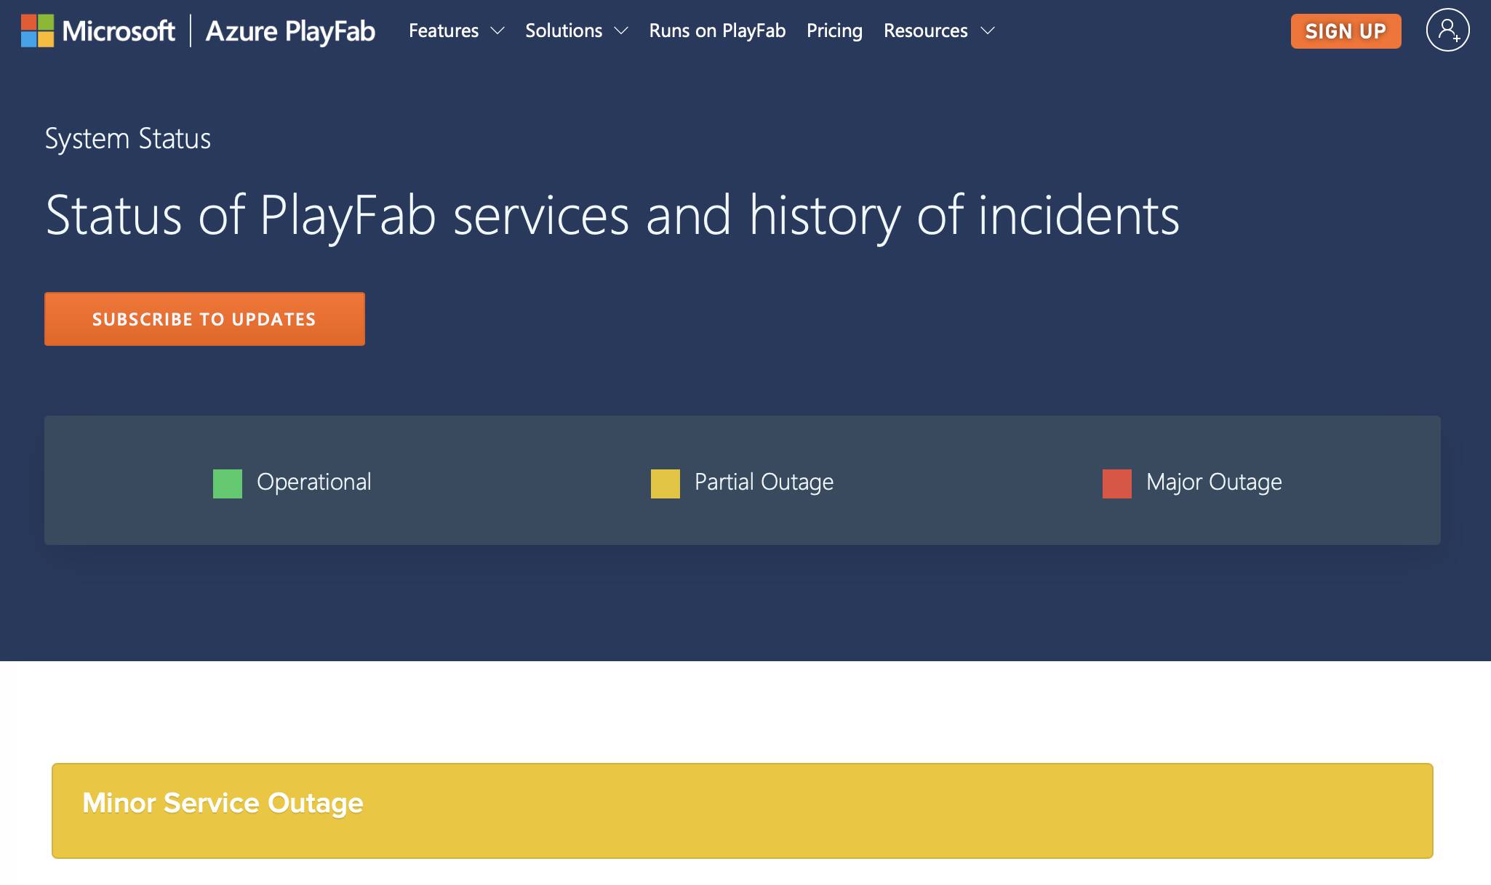The image size is (1491, 885).
Task: Open the Solutions menu item
Action: [x=564, y=31]
